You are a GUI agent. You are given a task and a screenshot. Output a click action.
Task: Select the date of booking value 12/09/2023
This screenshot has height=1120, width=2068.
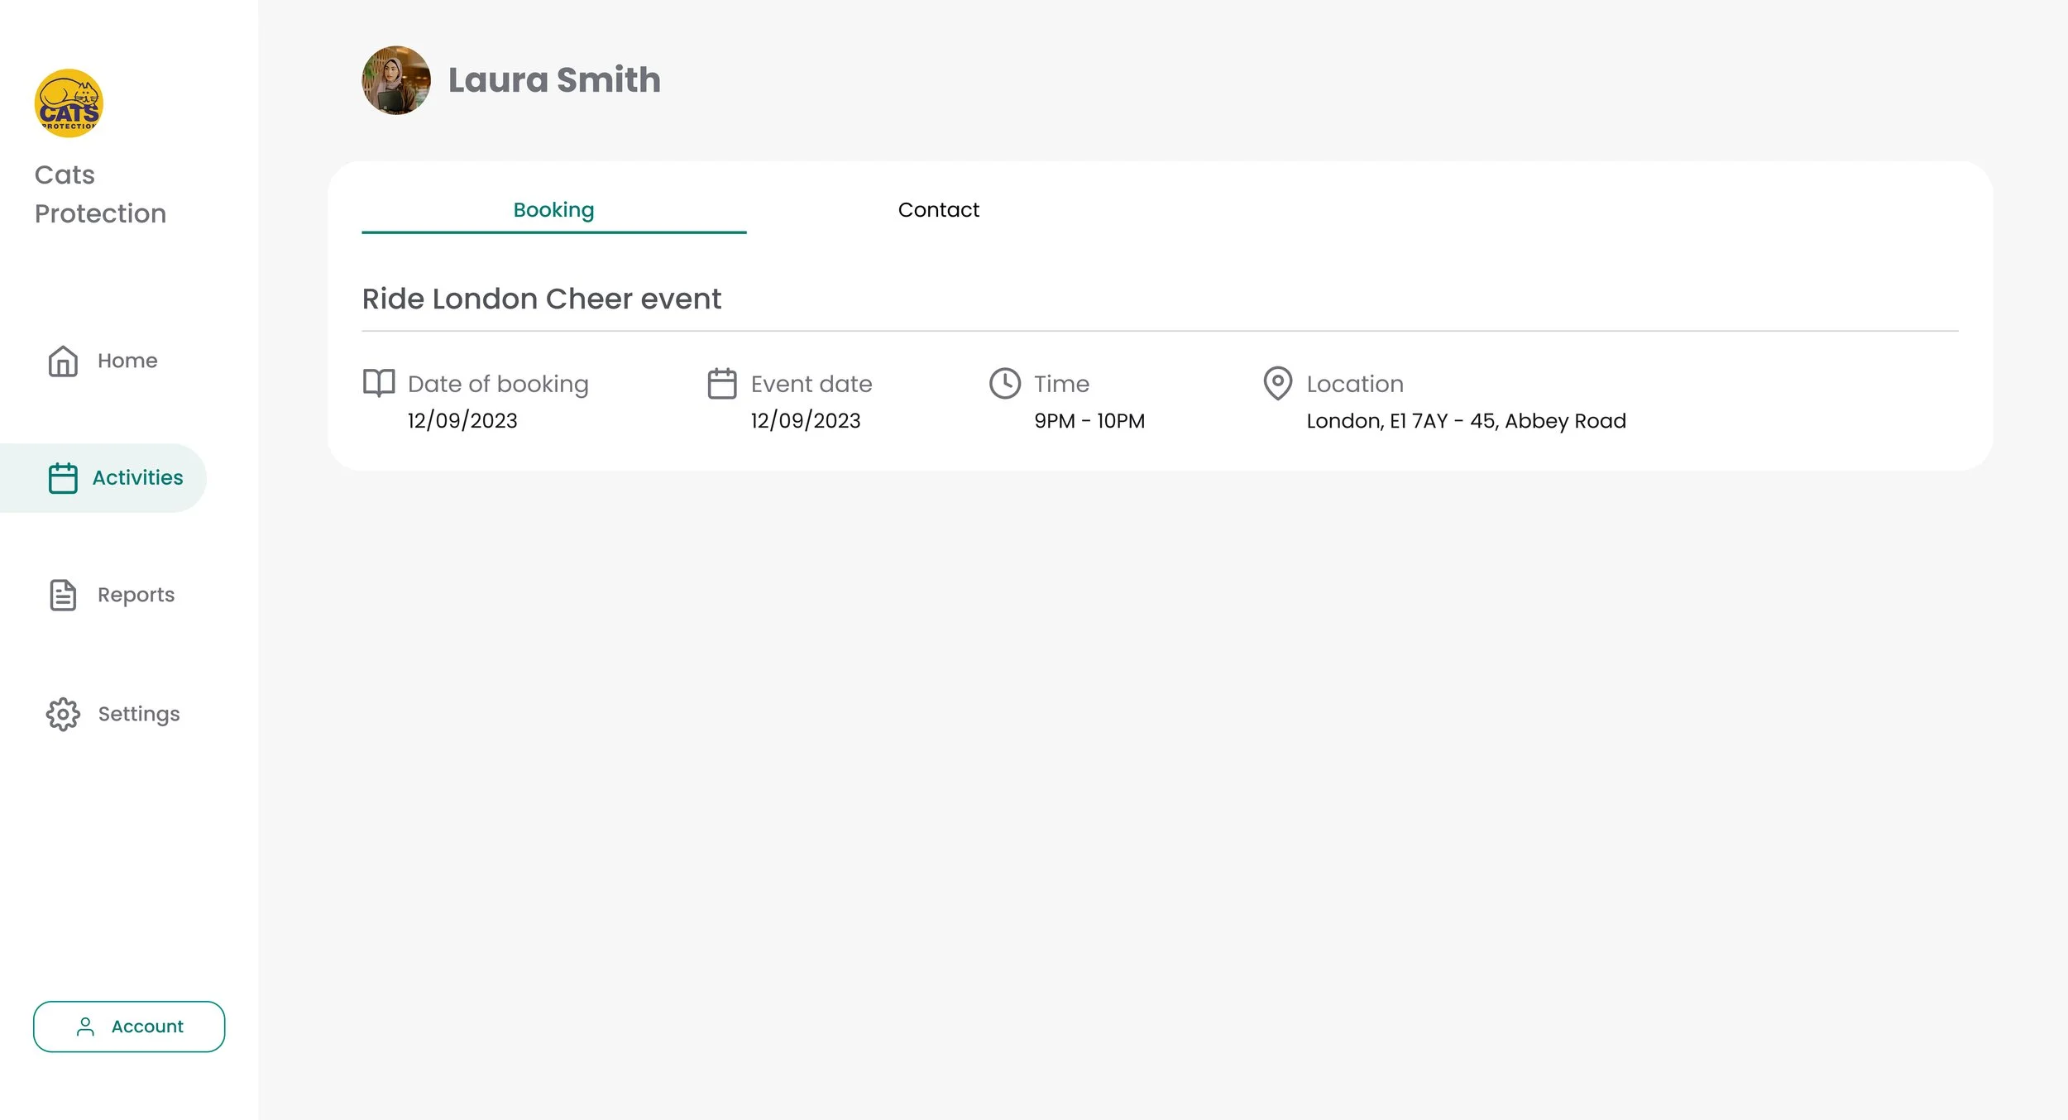tap(462, 421)
